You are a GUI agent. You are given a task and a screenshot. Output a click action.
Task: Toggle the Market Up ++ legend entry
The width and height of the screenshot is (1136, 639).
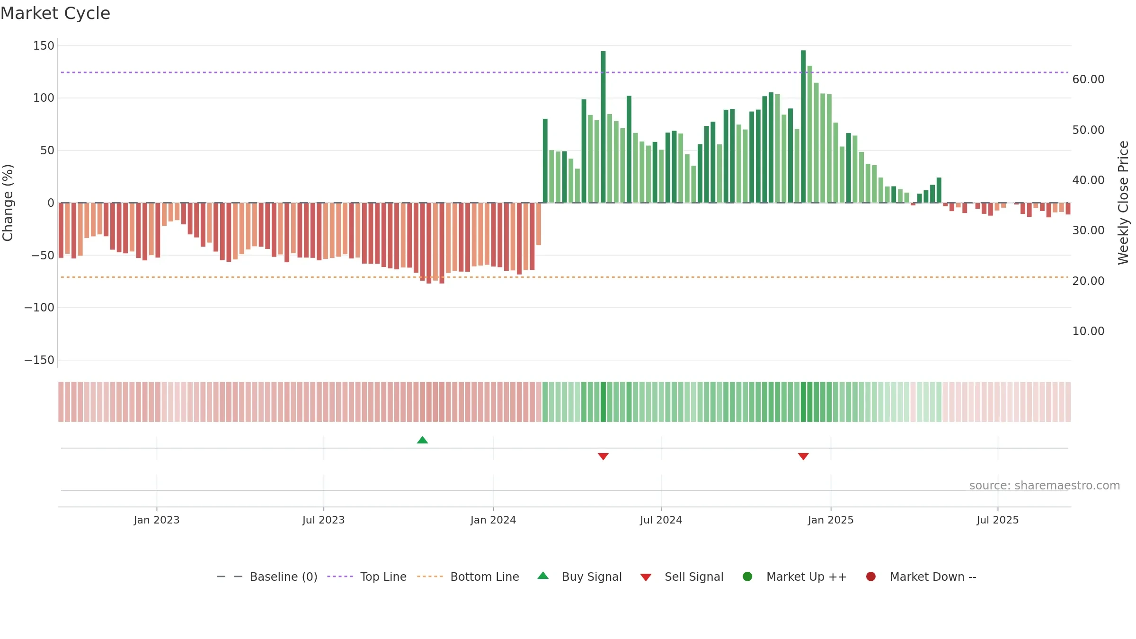pyautogui.click(x=794, y=577)
